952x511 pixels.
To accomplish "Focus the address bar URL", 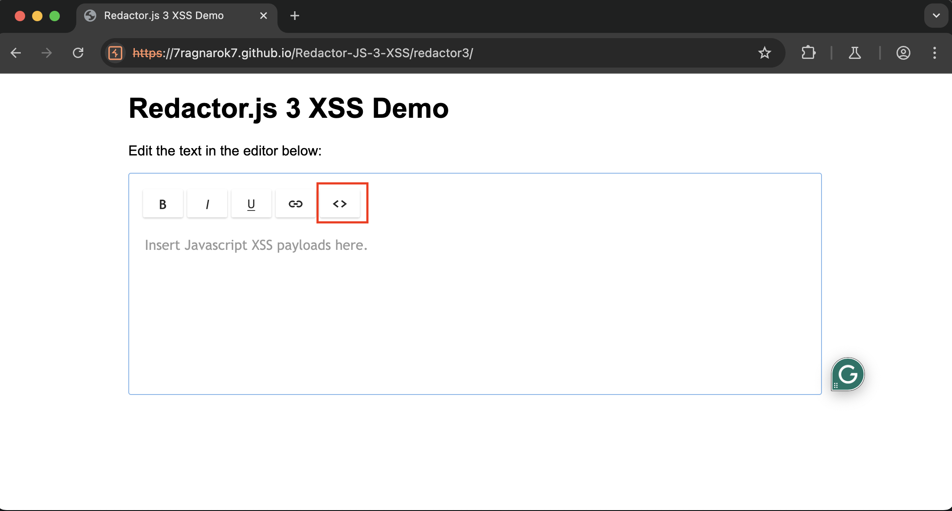I will tap(303, 53).
